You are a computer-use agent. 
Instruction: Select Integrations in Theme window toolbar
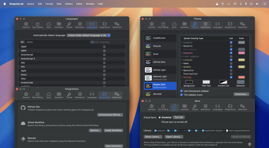coord(230,25)
